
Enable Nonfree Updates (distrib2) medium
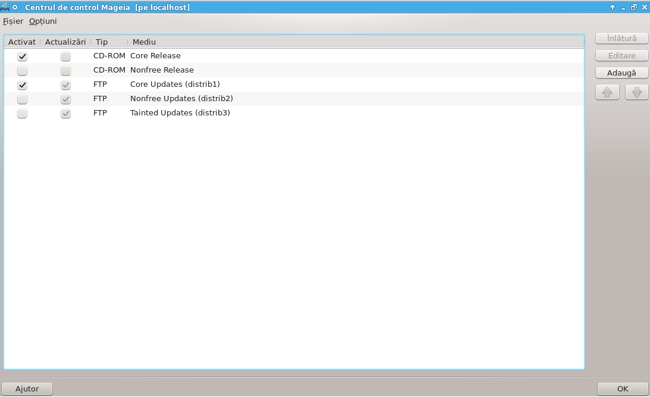click(x=23, y=99)
